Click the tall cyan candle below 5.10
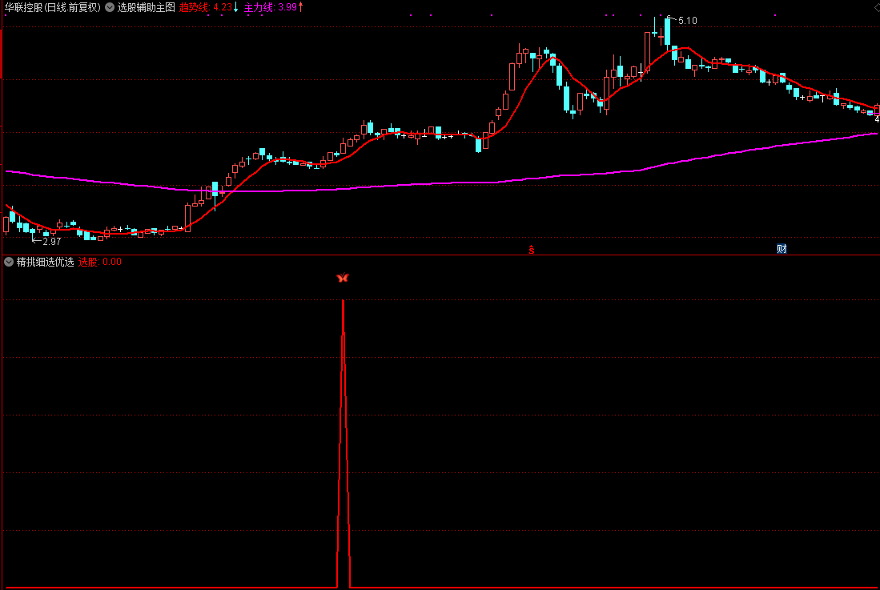This screenshot has width=880, height=590. point(667,32)
